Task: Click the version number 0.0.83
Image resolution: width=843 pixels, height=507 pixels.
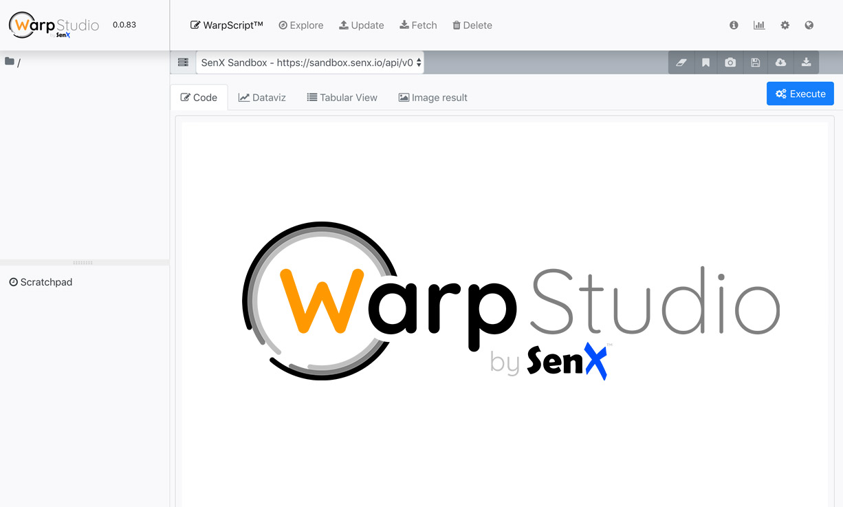Action: point(124,25)
